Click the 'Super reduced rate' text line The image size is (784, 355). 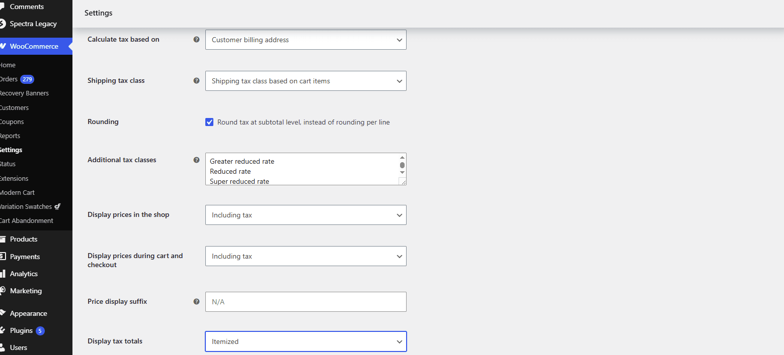click(240, 181)
